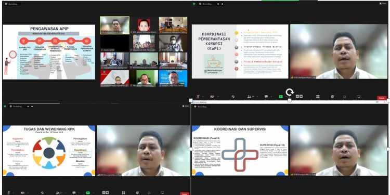Mute microphone in top-right Zoom window toolbar

point(198,97)
